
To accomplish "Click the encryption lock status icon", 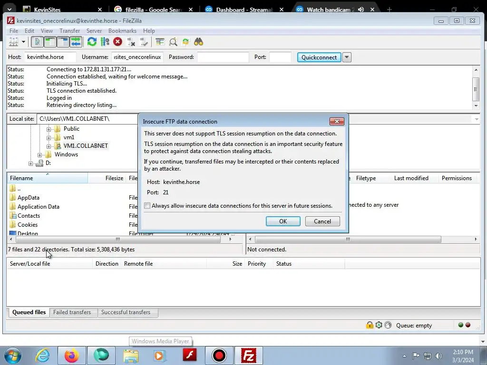I will (370, 325).
